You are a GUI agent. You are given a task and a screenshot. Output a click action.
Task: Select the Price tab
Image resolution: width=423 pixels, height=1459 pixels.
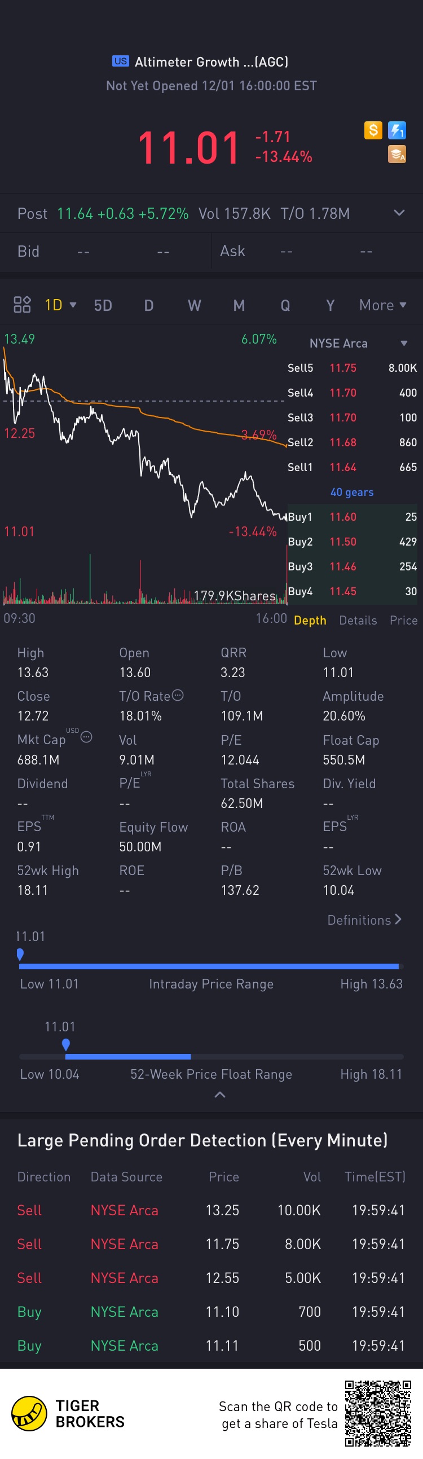(404, 620)
